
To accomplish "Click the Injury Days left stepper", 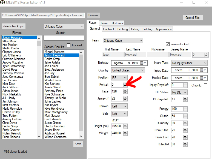I will click(x=185, y=85).
